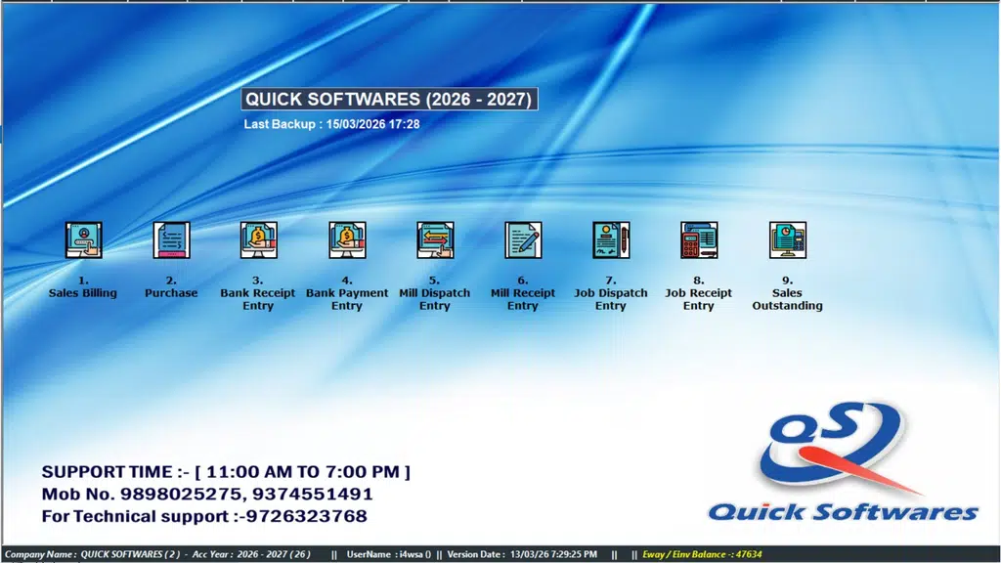Click the '9. Sales Outstanding' label
The width and height of the screenshot is (1001, 563).
787,293
